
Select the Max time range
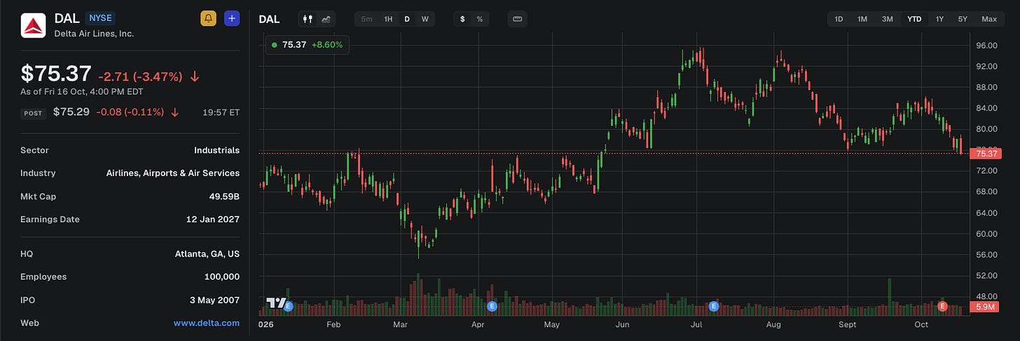click(x=989, y=19)
